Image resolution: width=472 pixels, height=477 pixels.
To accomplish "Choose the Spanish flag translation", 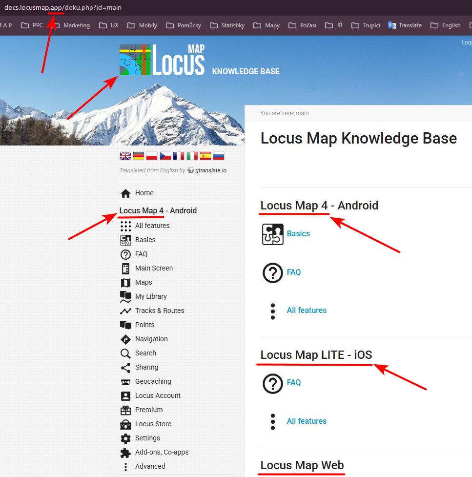I will 205,156.
